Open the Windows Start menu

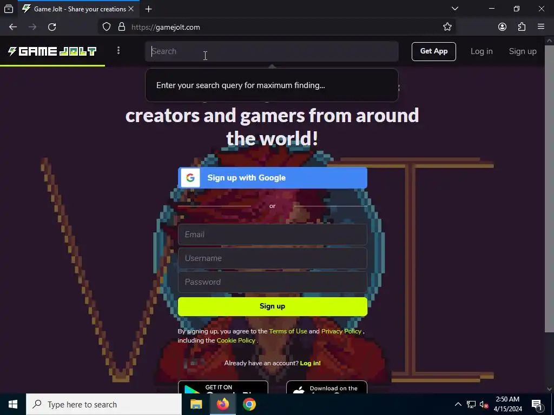click(13, 404)
